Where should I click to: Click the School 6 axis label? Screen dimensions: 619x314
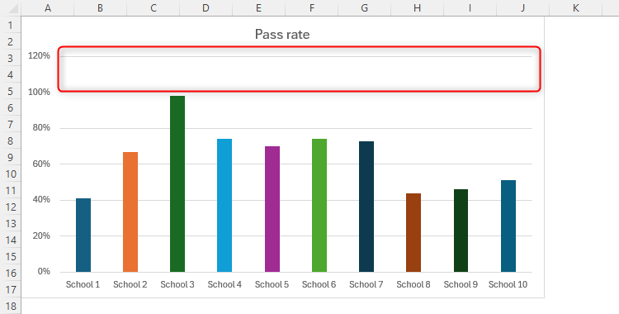(x=319, y=284)
